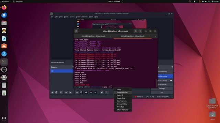Open the AutomaticIPv4Calculator desktop folder

tap(212, 103)
